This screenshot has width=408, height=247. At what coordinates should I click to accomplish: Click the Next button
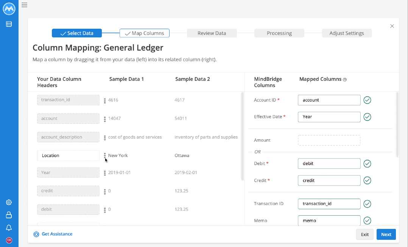tap(386, 234)
